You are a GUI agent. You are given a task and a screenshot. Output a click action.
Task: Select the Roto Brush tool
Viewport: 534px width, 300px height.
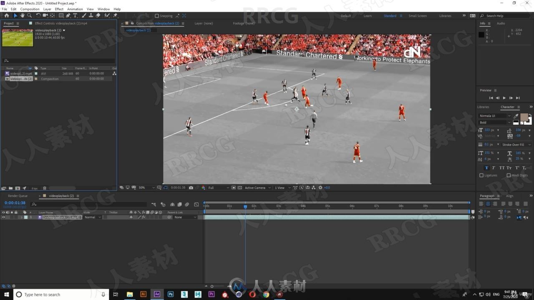point(106,15)
